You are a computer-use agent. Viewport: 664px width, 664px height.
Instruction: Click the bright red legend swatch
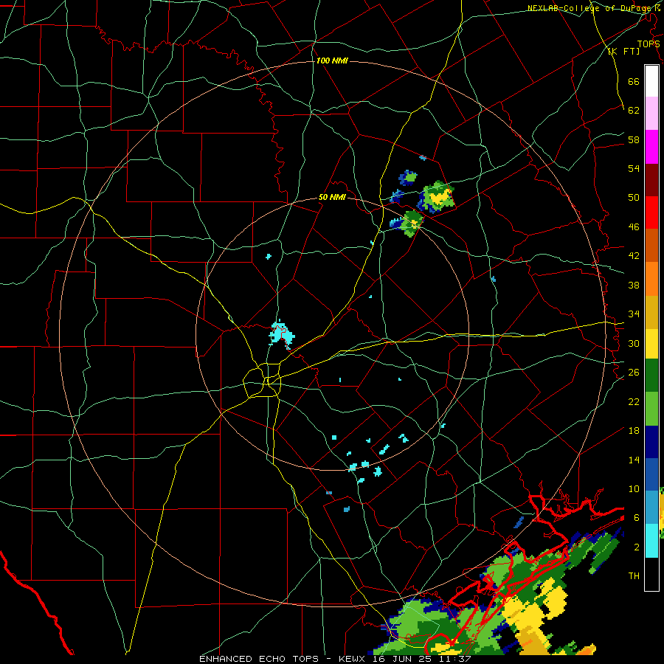tap(651, 212)
